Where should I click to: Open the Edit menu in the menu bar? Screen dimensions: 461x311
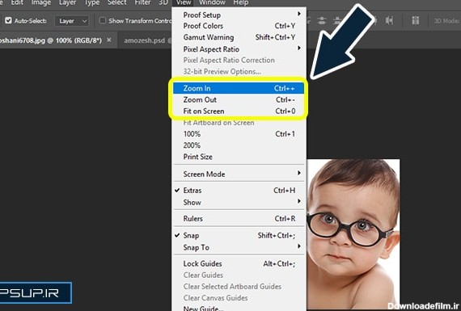coord(17,3)
